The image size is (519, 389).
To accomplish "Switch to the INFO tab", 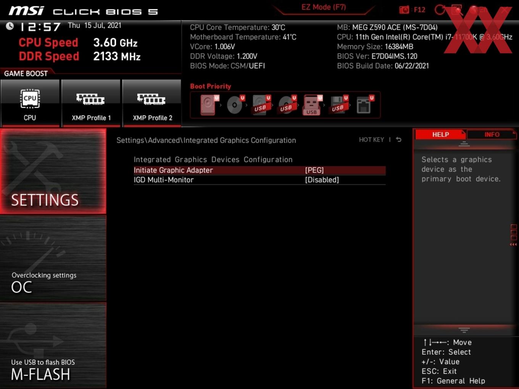I will (492, 135).
